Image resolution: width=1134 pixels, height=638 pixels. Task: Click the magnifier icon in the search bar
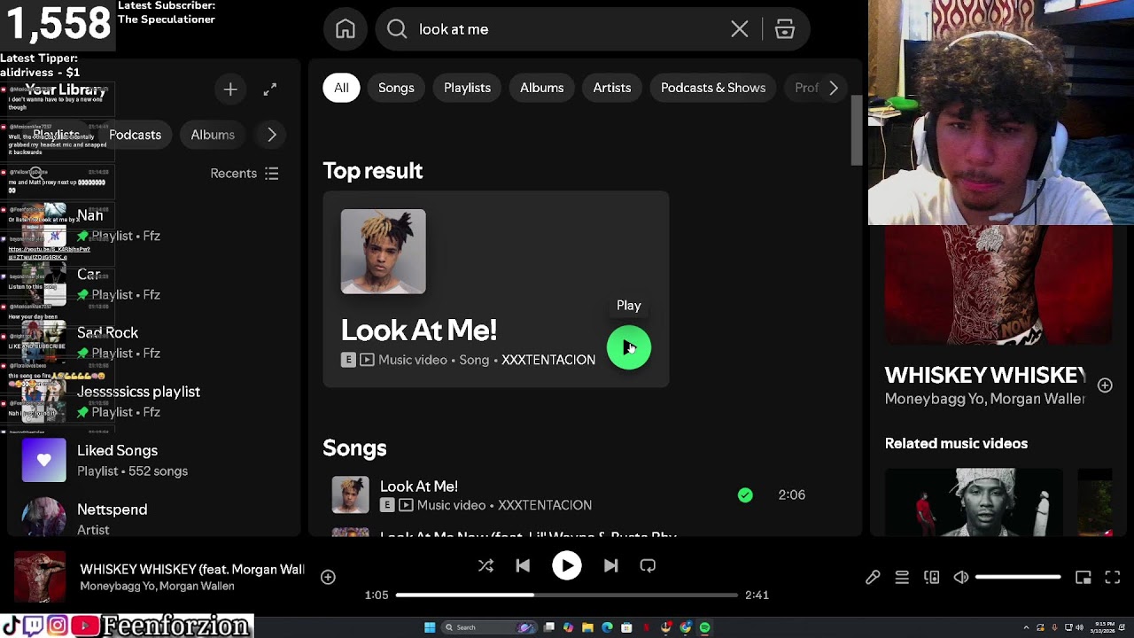tap(397, 29)
